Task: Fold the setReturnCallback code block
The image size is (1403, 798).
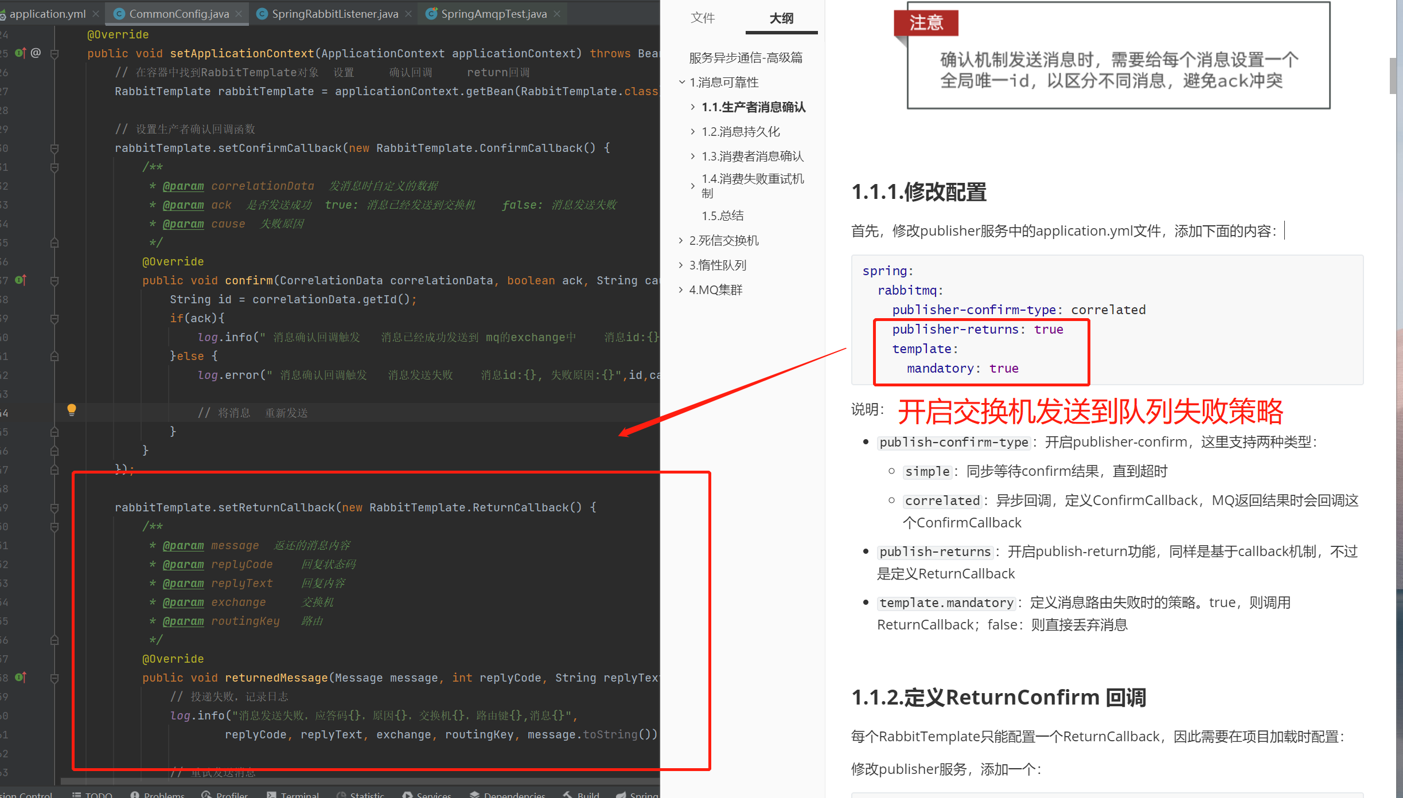Action: pyautogui.click(x=54, y=508)
